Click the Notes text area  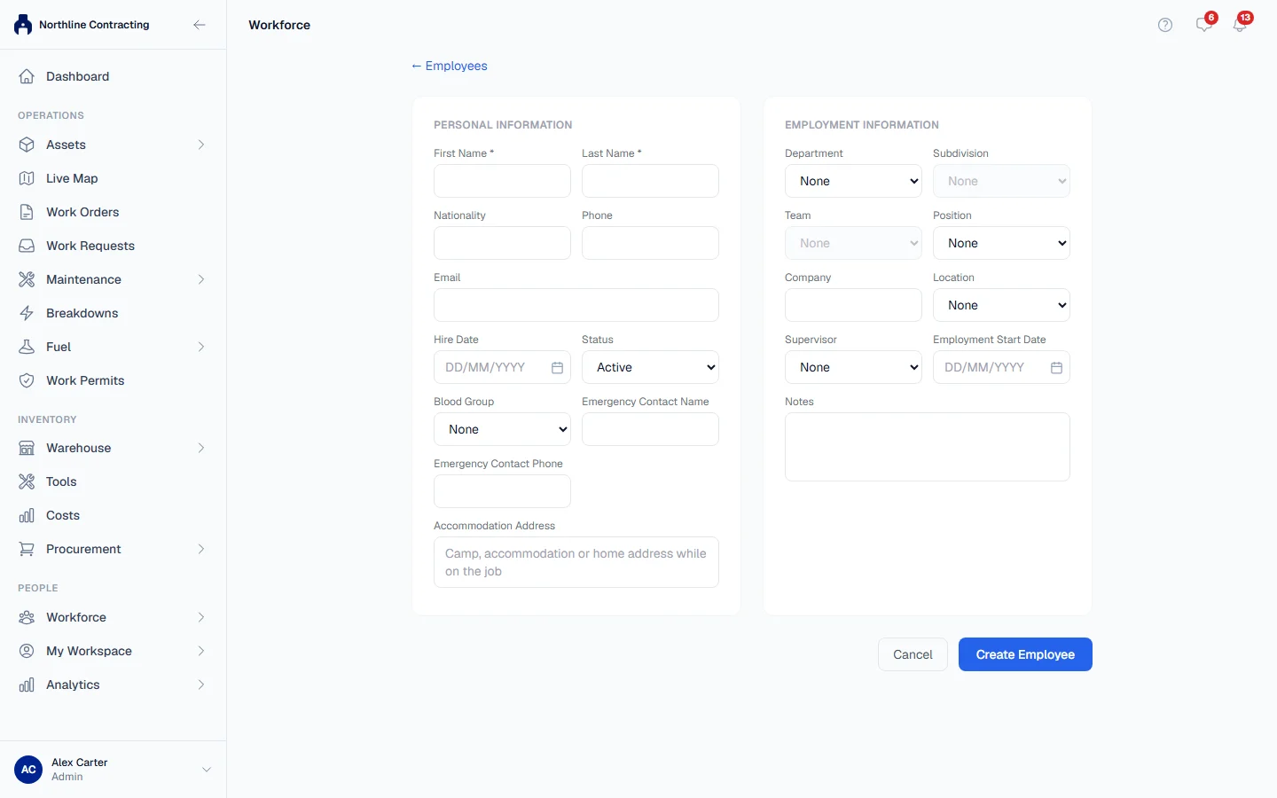coord(928,447)
